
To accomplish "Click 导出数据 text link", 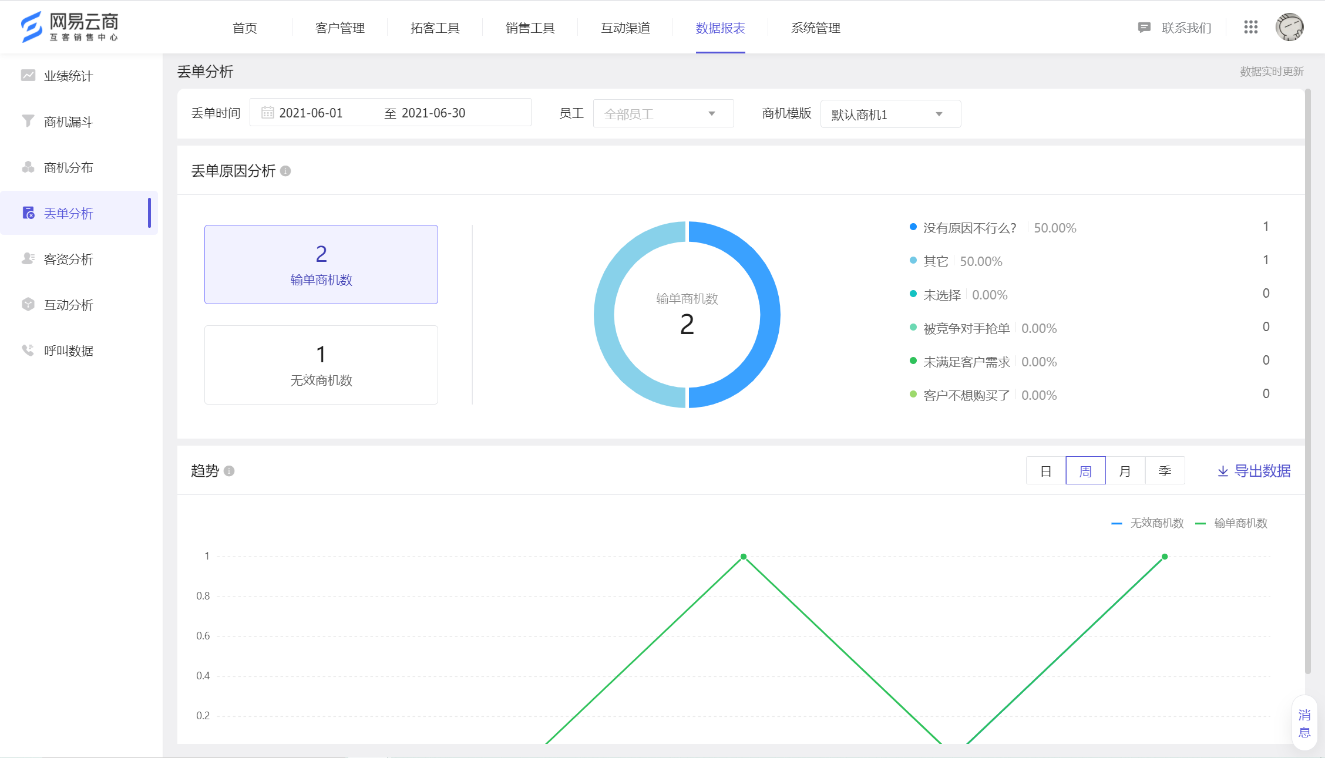I will click(x=1262, y=471).
